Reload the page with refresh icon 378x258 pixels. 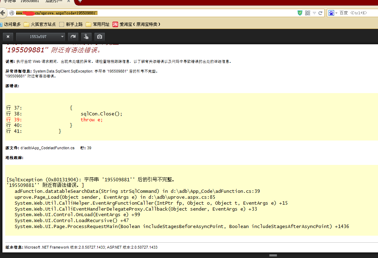pyautogui.click(x=321, y=13)
